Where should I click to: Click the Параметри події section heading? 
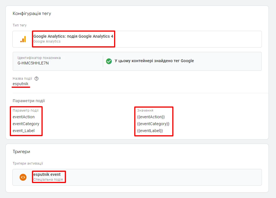coord(29,101)
